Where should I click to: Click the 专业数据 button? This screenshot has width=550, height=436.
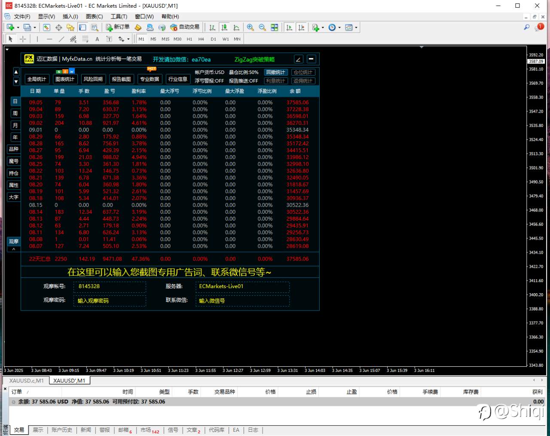coord(150,79)
